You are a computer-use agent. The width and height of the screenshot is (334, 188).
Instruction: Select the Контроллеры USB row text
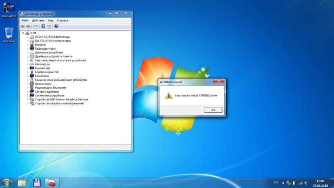click(47, 72)
